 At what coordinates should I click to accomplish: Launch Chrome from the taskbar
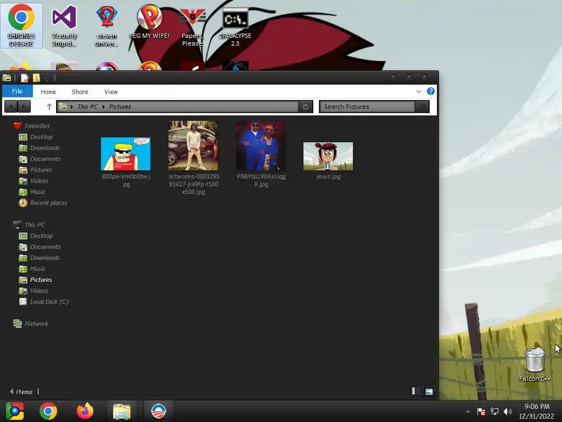(48, 411)
